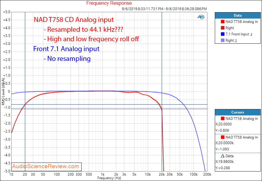This screenshot has width=262, height=181.
Task: Click the NAD T758 CD Analog input annotation
Action: pyautogui.click(x=74, y=20)
